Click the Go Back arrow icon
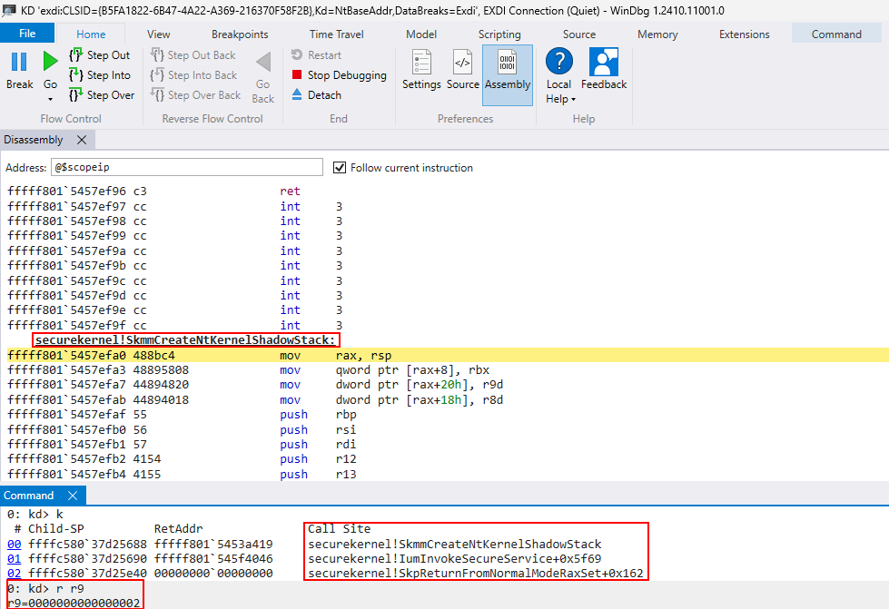 pos(263,62)
